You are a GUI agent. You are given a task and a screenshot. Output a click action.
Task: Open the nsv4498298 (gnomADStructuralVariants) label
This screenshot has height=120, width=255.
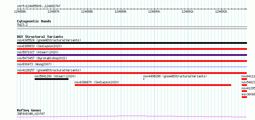click(175, 76)
